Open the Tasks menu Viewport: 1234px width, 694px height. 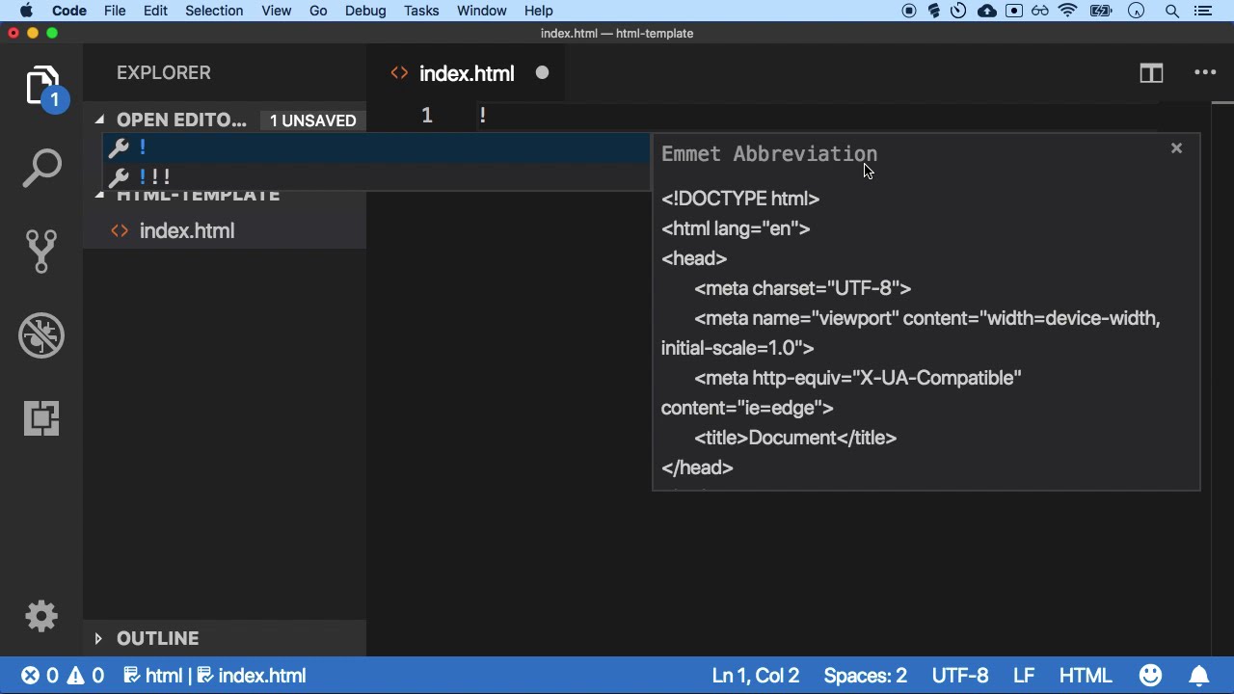pos(421,11)
